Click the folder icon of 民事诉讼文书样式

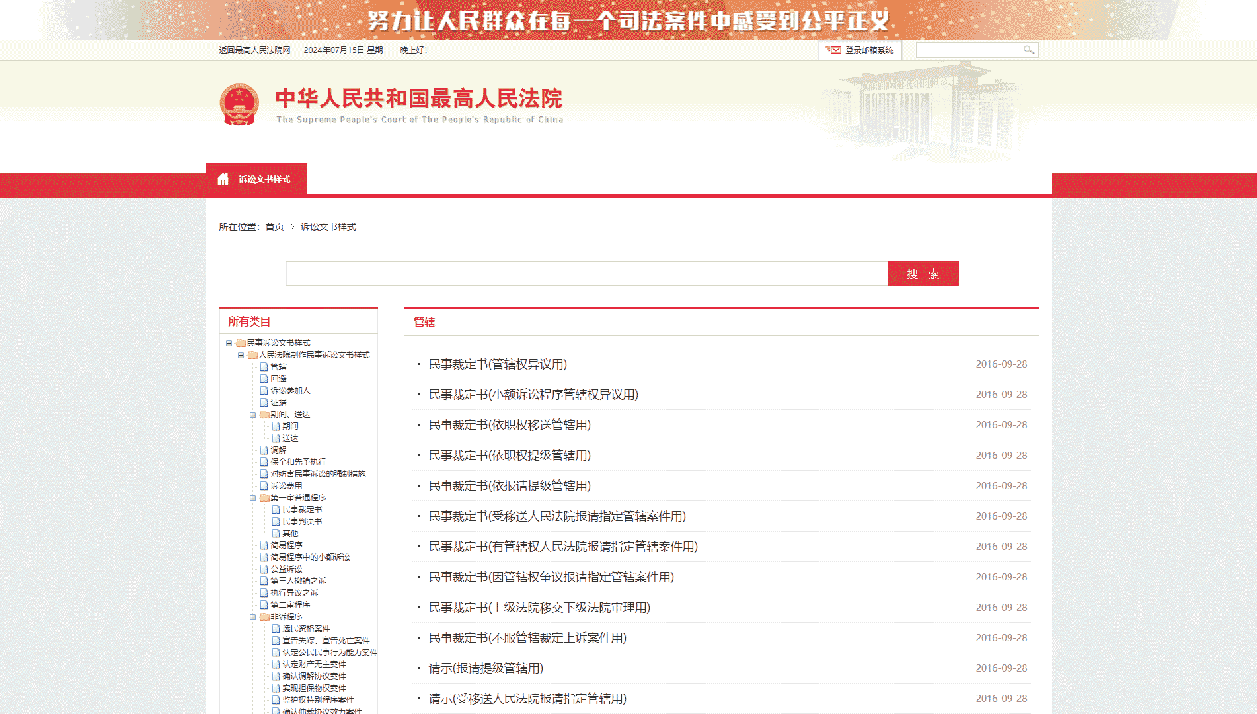pyautogui.click(x=241, y=343)
